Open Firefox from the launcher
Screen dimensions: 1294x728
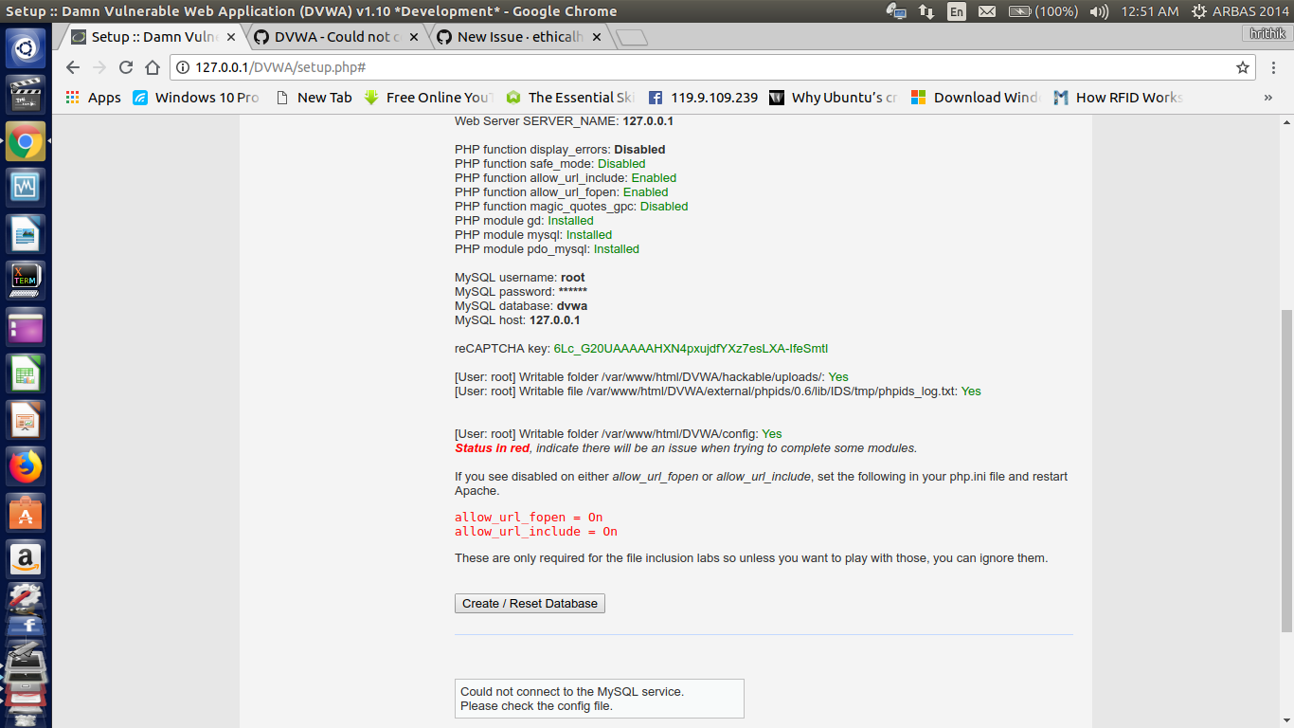[26, 466]
